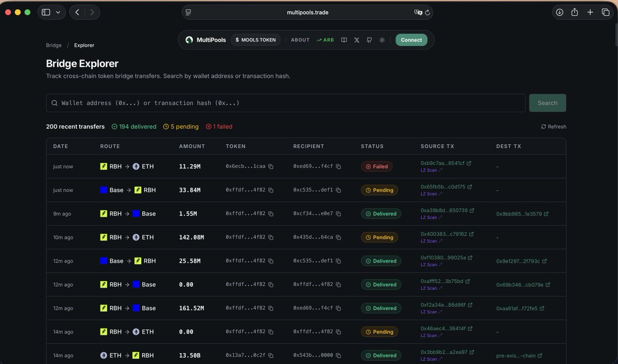Open source tx 0xa39b8d...650739

447,210
